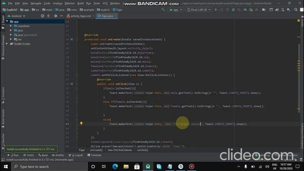The width and height of the screenshot is (304, 171).
Task: Toggle the Build Variants side panel
Action: 3,118
